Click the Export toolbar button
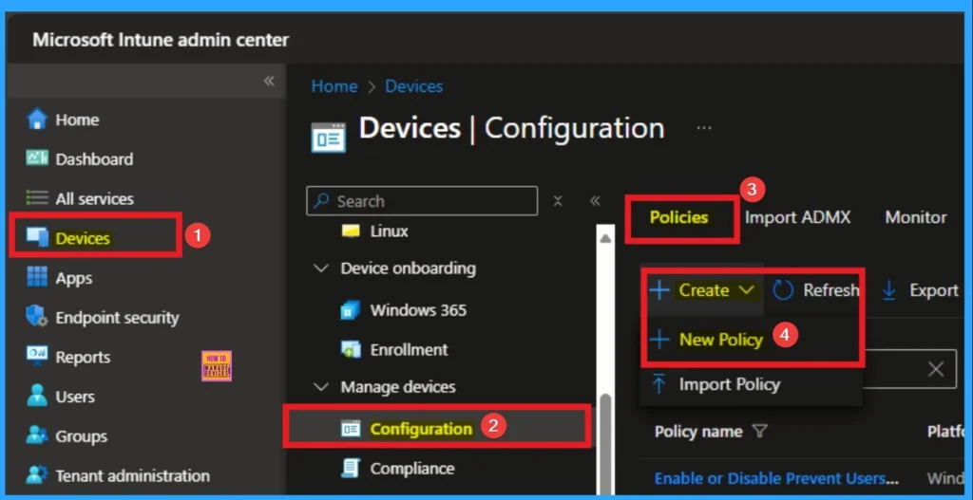The width and height of the screenshot is (973, 500). 921,290
